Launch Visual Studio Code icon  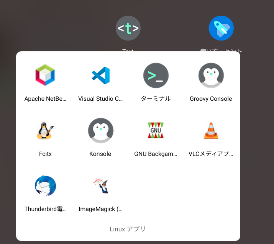click(x=101, y=75)
